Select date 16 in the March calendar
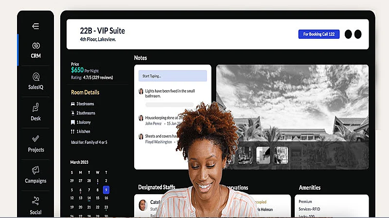The width and height of the screenshot is (389, 218). tap(106, 198)
